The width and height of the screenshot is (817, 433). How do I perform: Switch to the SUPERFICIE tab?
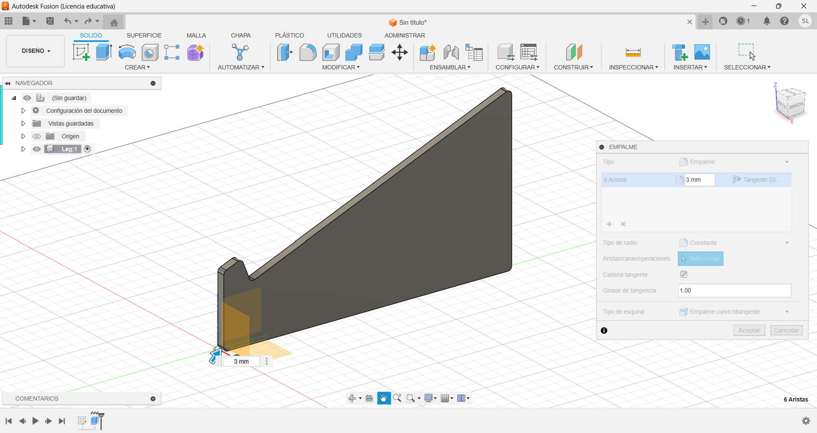pyautogui.click(x=144, y=35)
